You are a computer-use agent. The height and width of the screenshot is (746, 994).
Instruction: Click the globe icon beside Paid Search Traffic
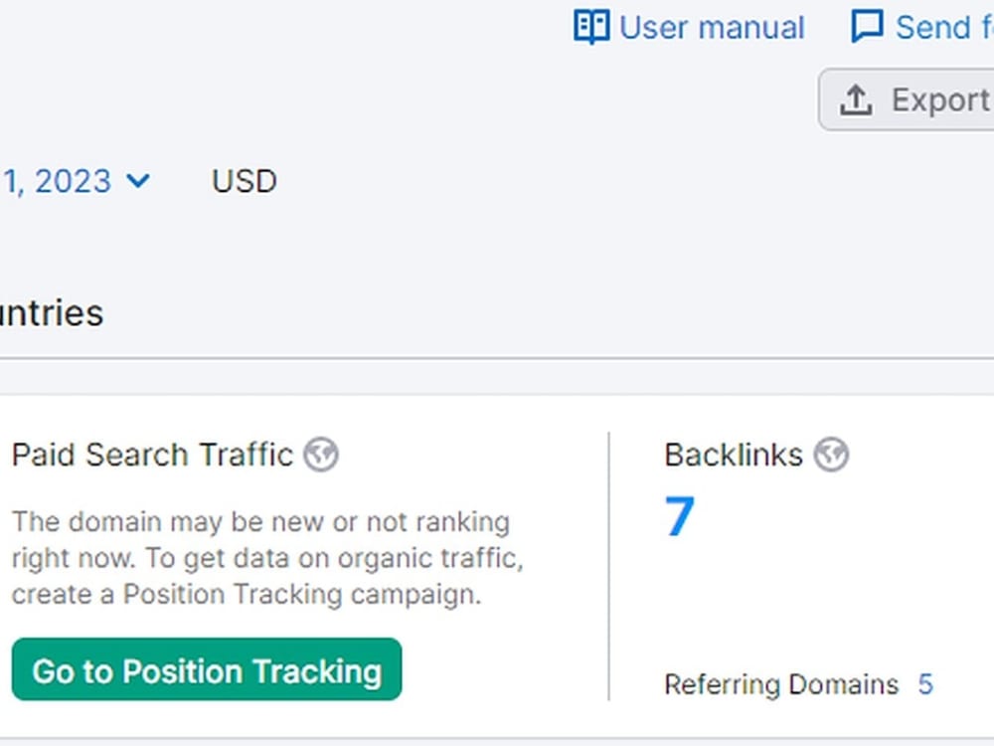click(321, 455)
